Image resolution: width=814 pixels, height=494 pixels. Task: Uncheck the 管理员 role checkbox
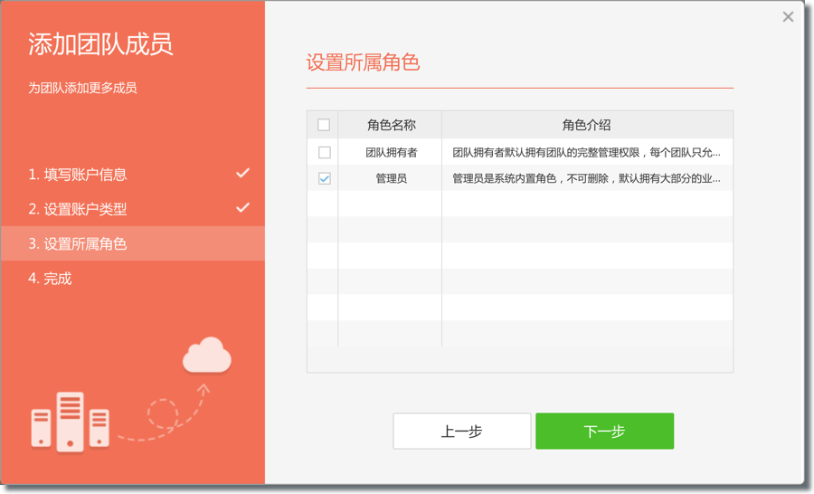point(324,178)
